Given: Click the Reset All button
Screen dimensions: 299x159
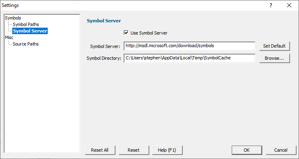Looking at the screenshot, I should click(100, 150).
